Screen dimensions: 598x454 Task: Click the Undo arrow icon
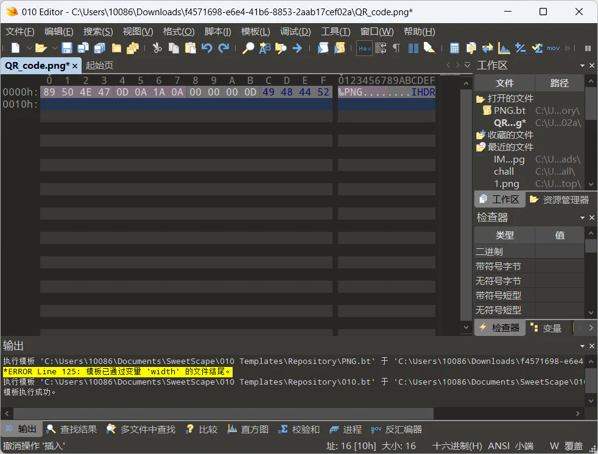coord(206,48)
